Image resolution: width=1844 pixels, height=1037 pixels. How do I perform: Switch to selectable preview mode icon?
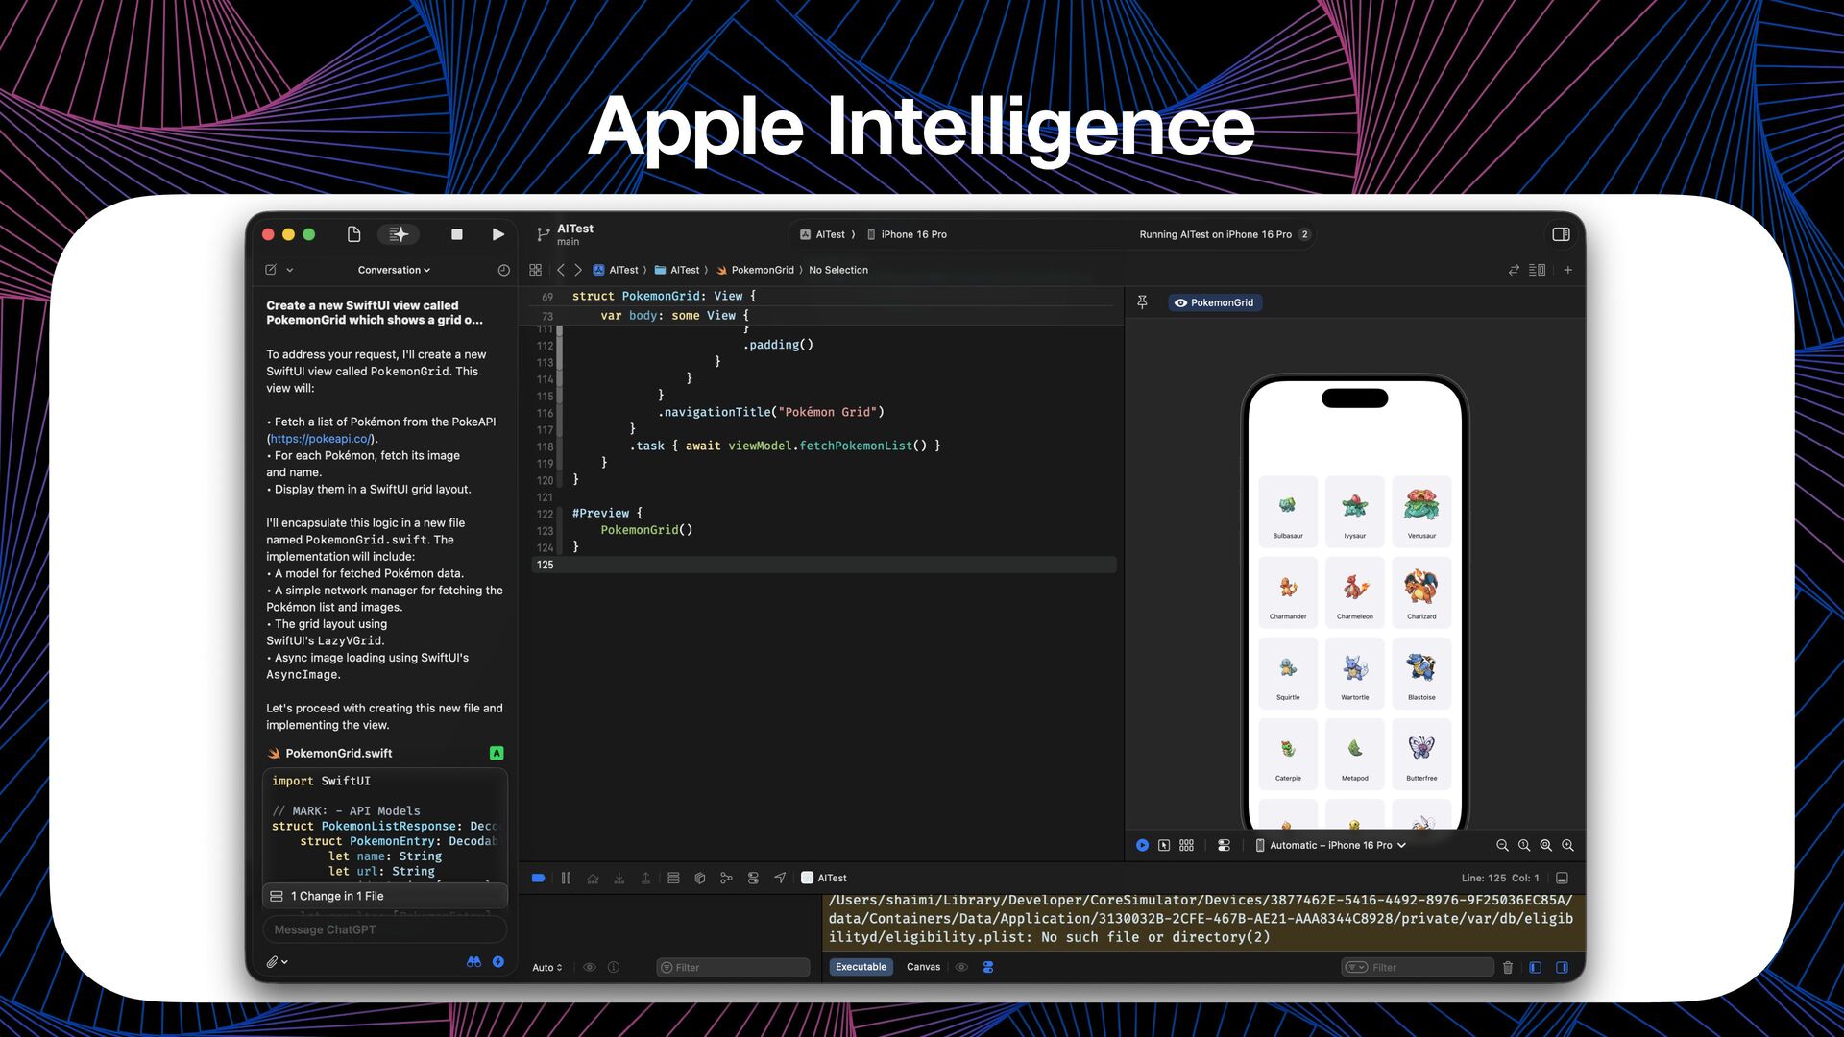(1164, 845)
